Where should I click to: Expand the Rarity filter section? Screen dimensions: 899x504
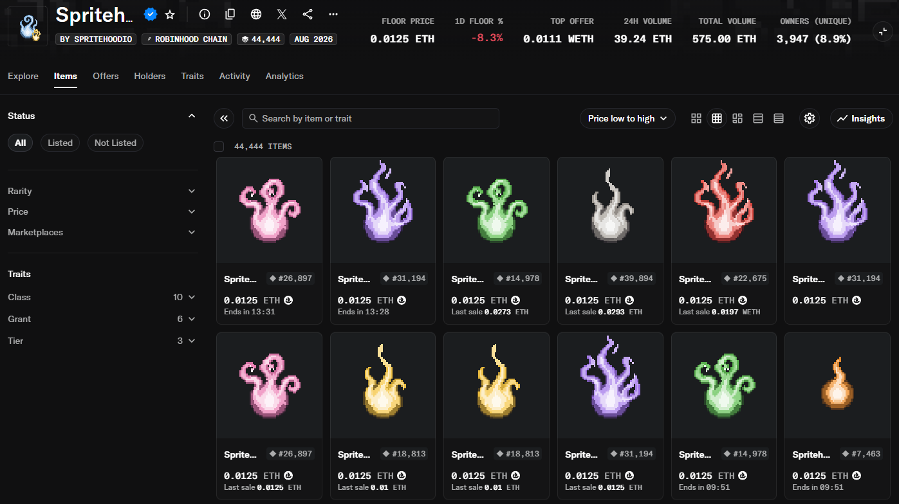click(101, 191)
